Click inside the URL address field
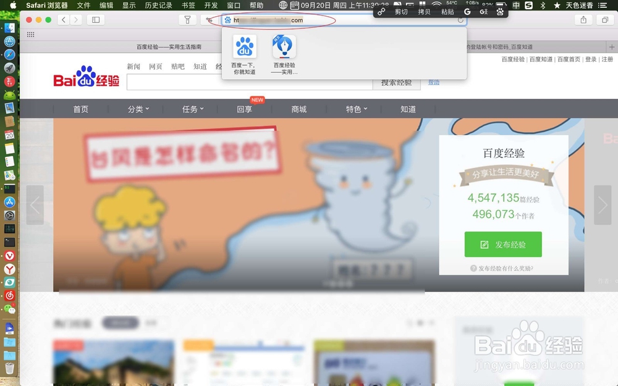 pyautogui.click(x=344, y=20)
